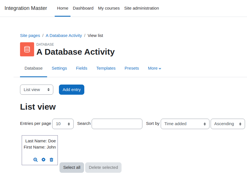This screenshot has height=177, width=247.
Task: Open the Fields tab
Action: coord(81,68)
